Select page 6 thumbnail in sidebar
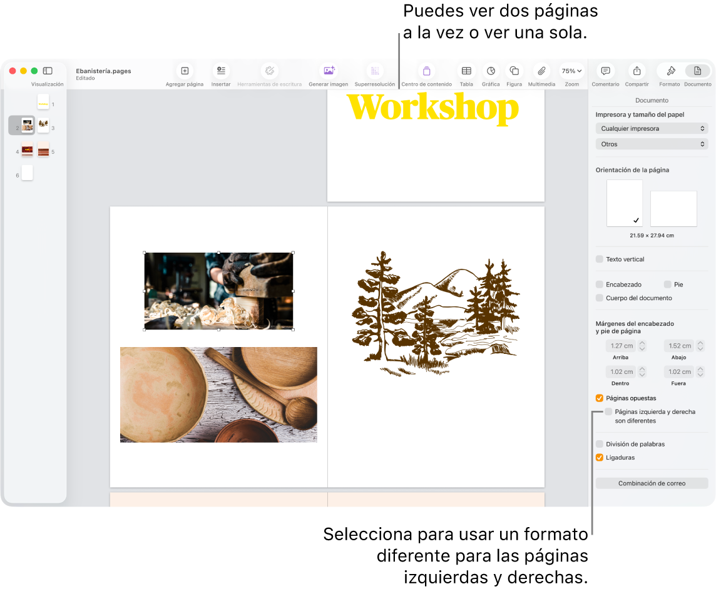Image resolution: width=716 pixels, height=589 pixels. pyautogui.click(x=27, y=173)
